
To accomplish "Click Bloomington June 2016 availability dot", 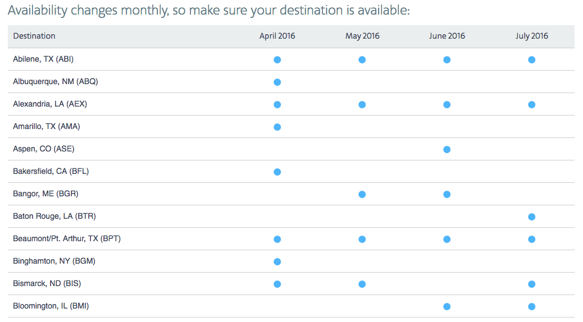I will click(x=447, y=306).
